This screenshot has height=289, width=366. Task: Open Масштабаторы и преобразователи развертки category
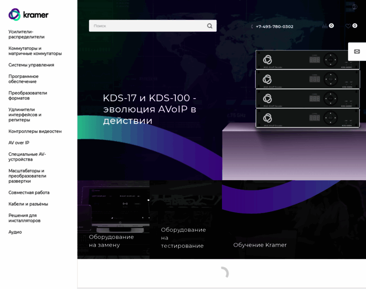tap(27, 176)
